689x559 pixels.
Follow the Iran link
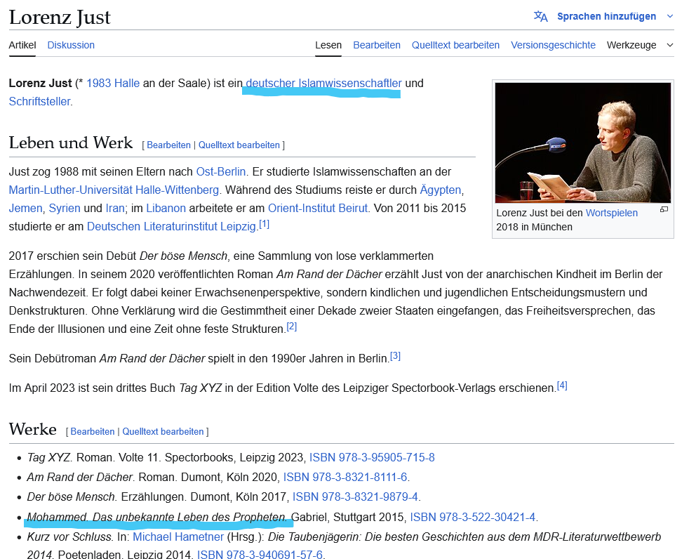pyautogui.click(x=115, y=208)
